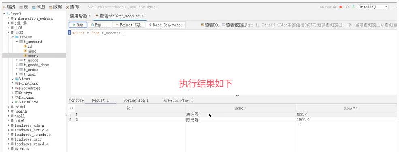Click 查看数据 link
This screenshot has height=152, width=399.
click(233, 25)
